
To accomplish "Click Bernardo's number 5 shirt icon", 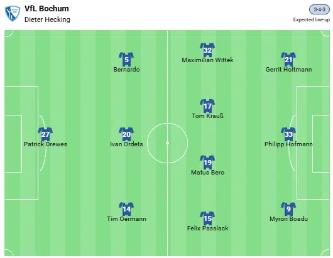I will pyautogui.click(x=126, y=60).
